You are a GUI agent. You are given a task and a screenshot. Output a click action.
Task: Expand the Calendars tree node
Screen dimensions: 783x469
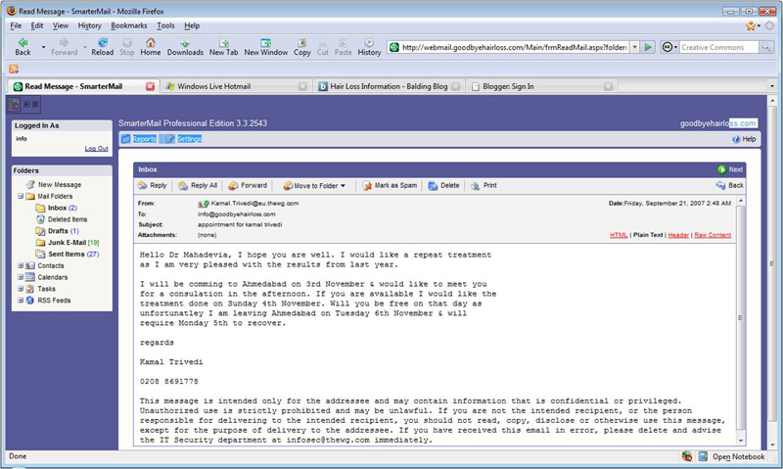click(21, 277)
